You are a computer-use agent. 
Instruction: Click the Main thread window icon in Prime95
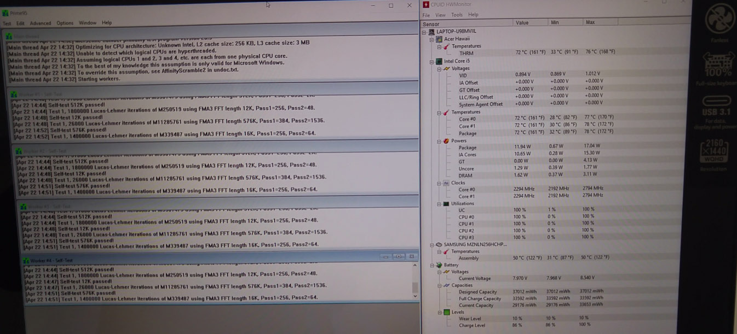coord(8,37)
